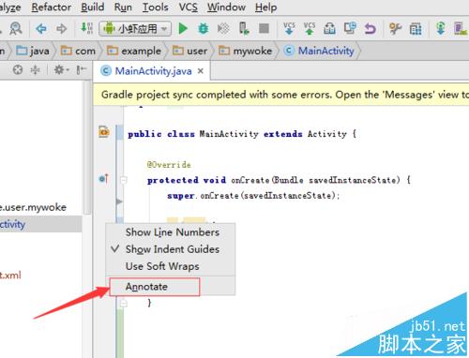Image resolution: width=469 pixels, height=358 pixels.
Task: Select the com breadcrumb folder
Action: [78, 51]
